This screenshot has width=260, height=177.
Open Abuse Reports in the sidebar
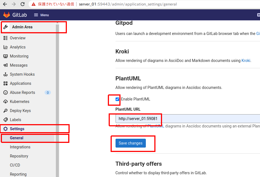click(22, 92)
